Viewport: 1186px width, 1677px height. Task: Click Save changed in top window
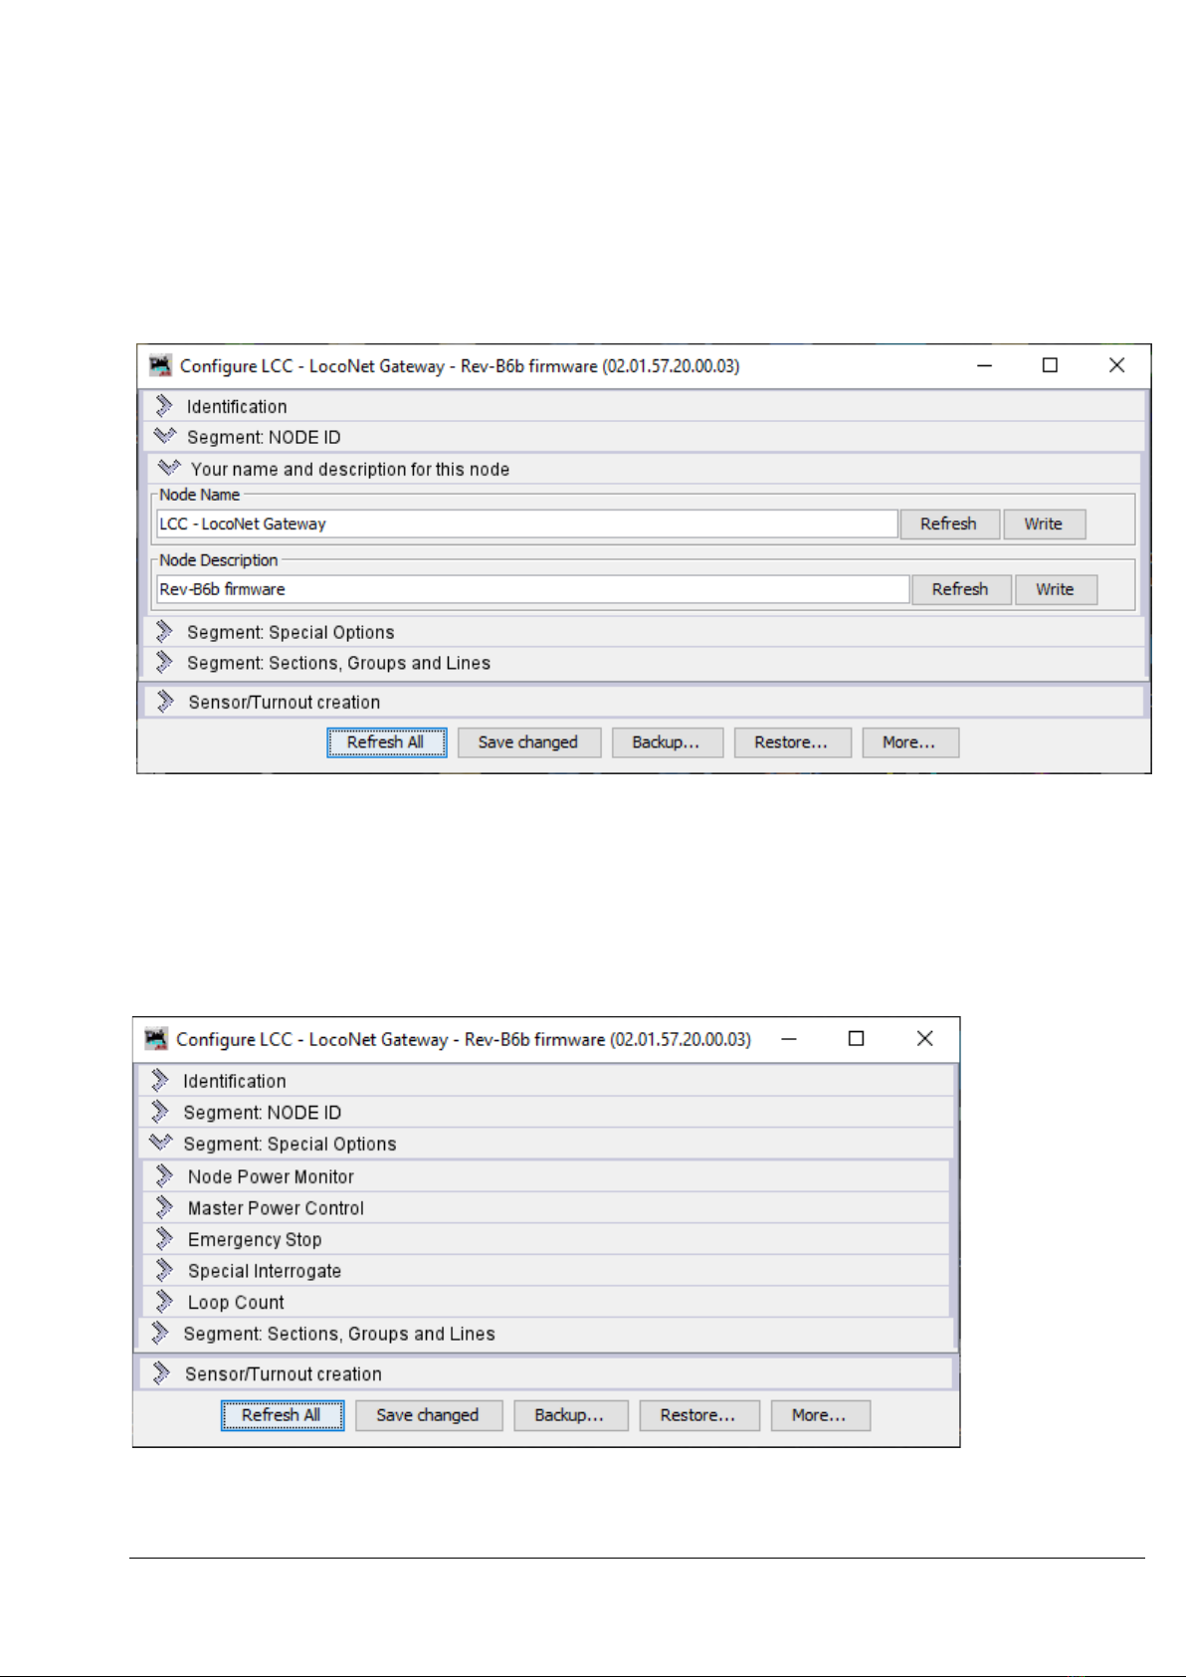(528, 742)
